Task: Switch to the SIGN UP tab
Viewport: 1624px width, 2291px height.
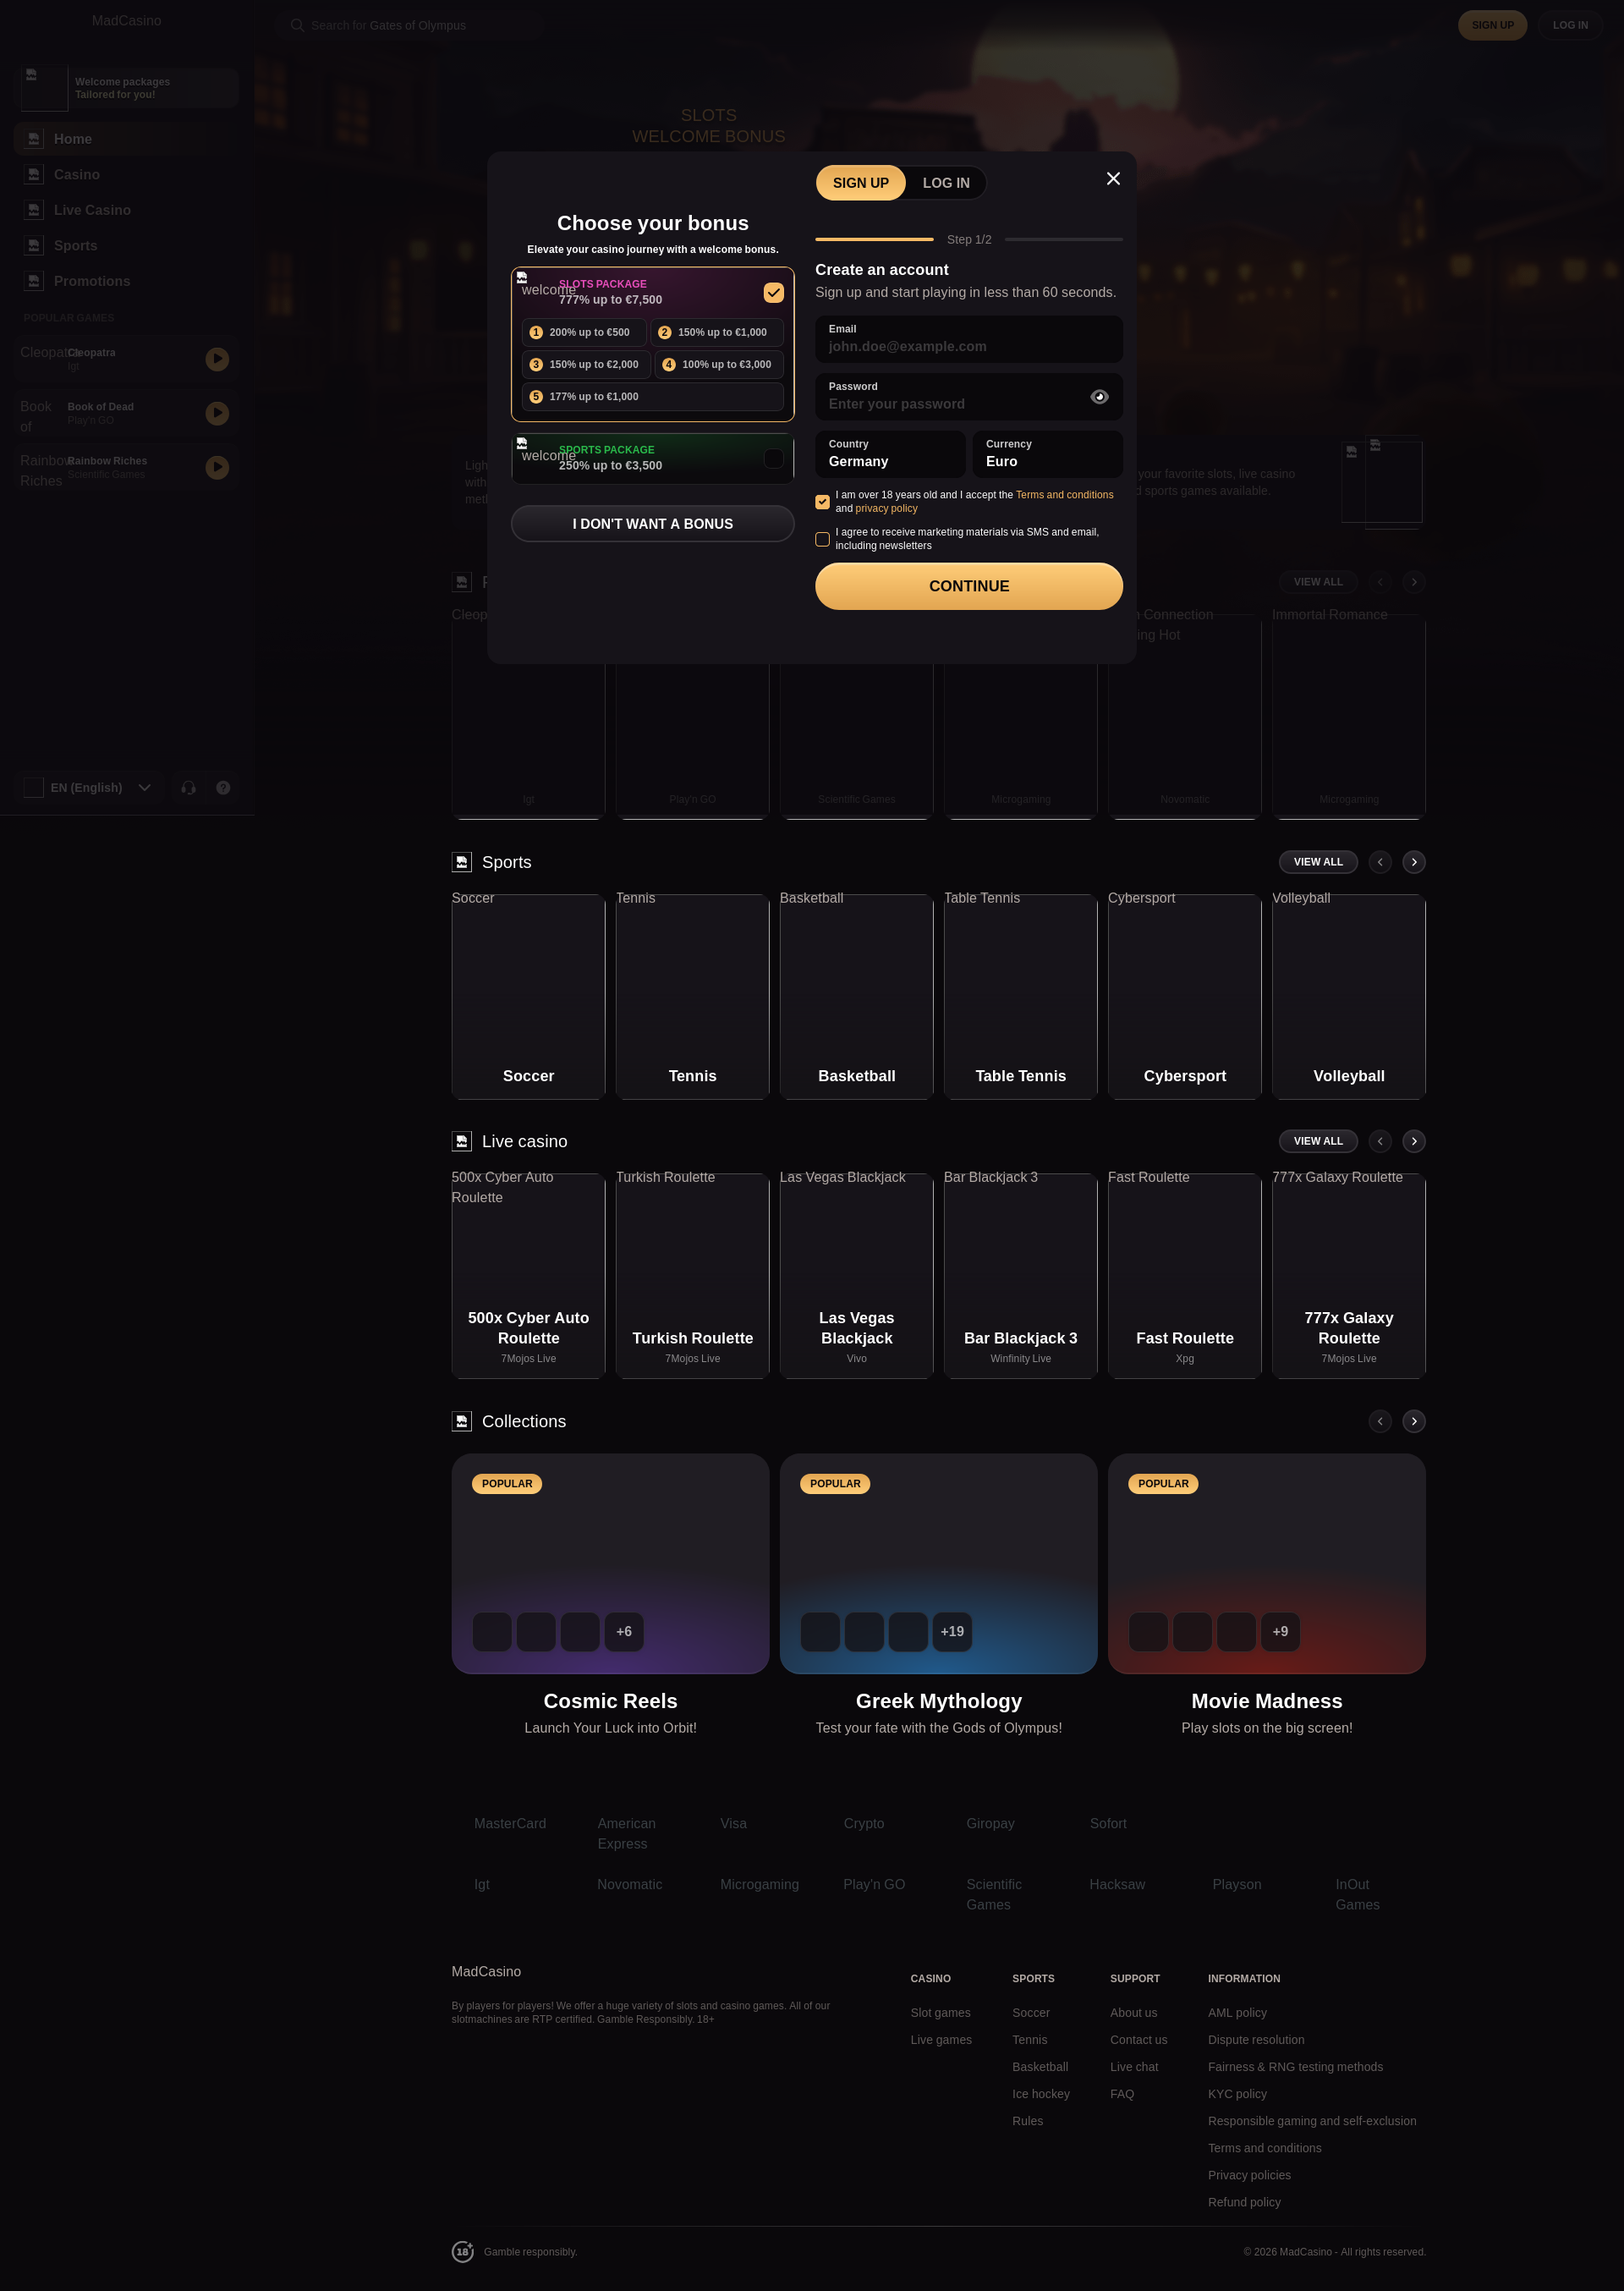Action: [x=861, y=183]
